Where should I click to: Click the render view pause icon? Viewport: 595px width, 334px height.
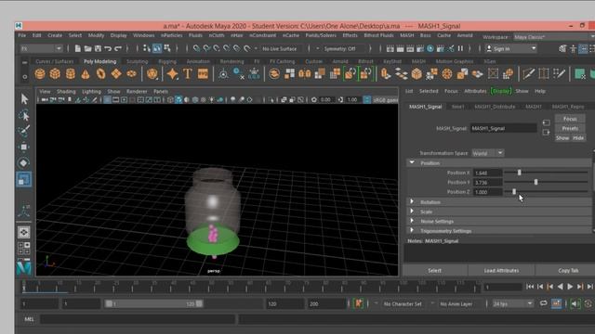click(x=461, y=48)
